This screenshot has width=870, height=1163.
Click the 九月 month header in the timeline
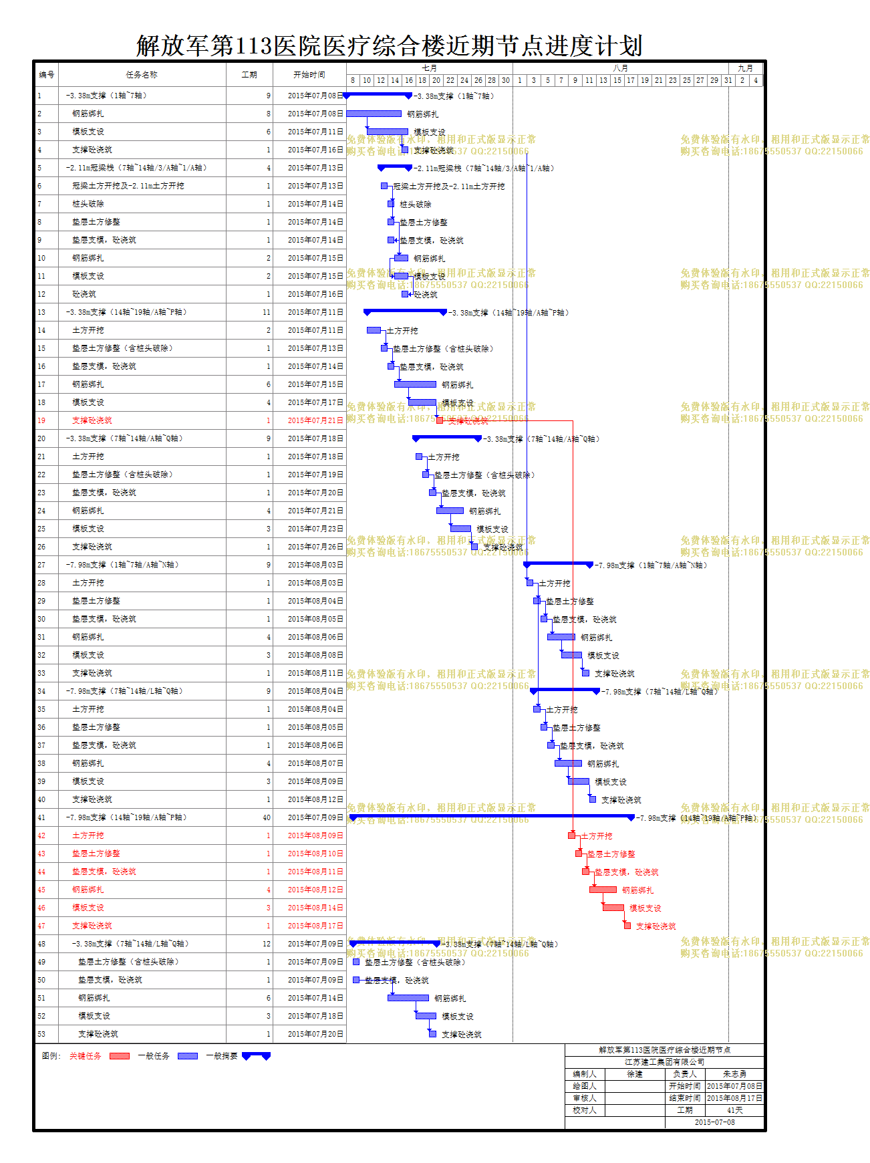[x=746, y=68]
